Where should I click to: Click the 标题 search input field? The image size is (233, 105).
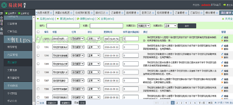[106, 26]
